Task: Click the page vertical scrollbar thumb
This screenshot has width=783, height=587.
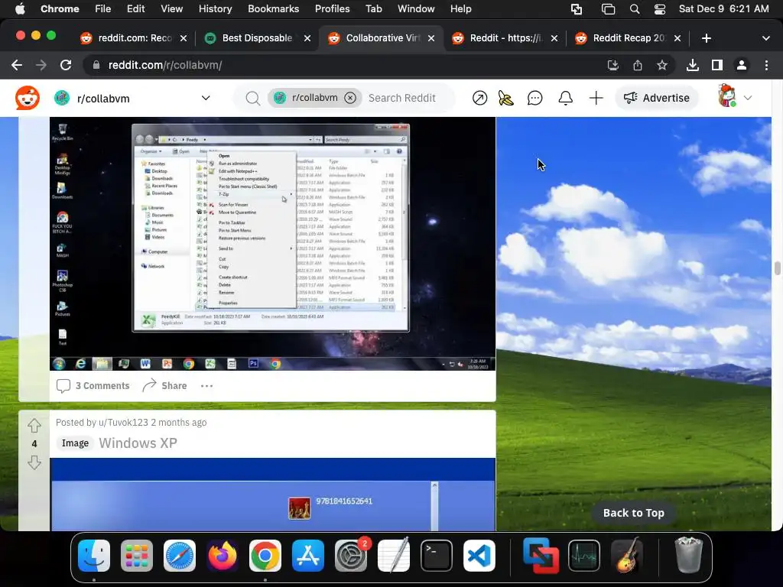Action: click(x=778, y=268)
